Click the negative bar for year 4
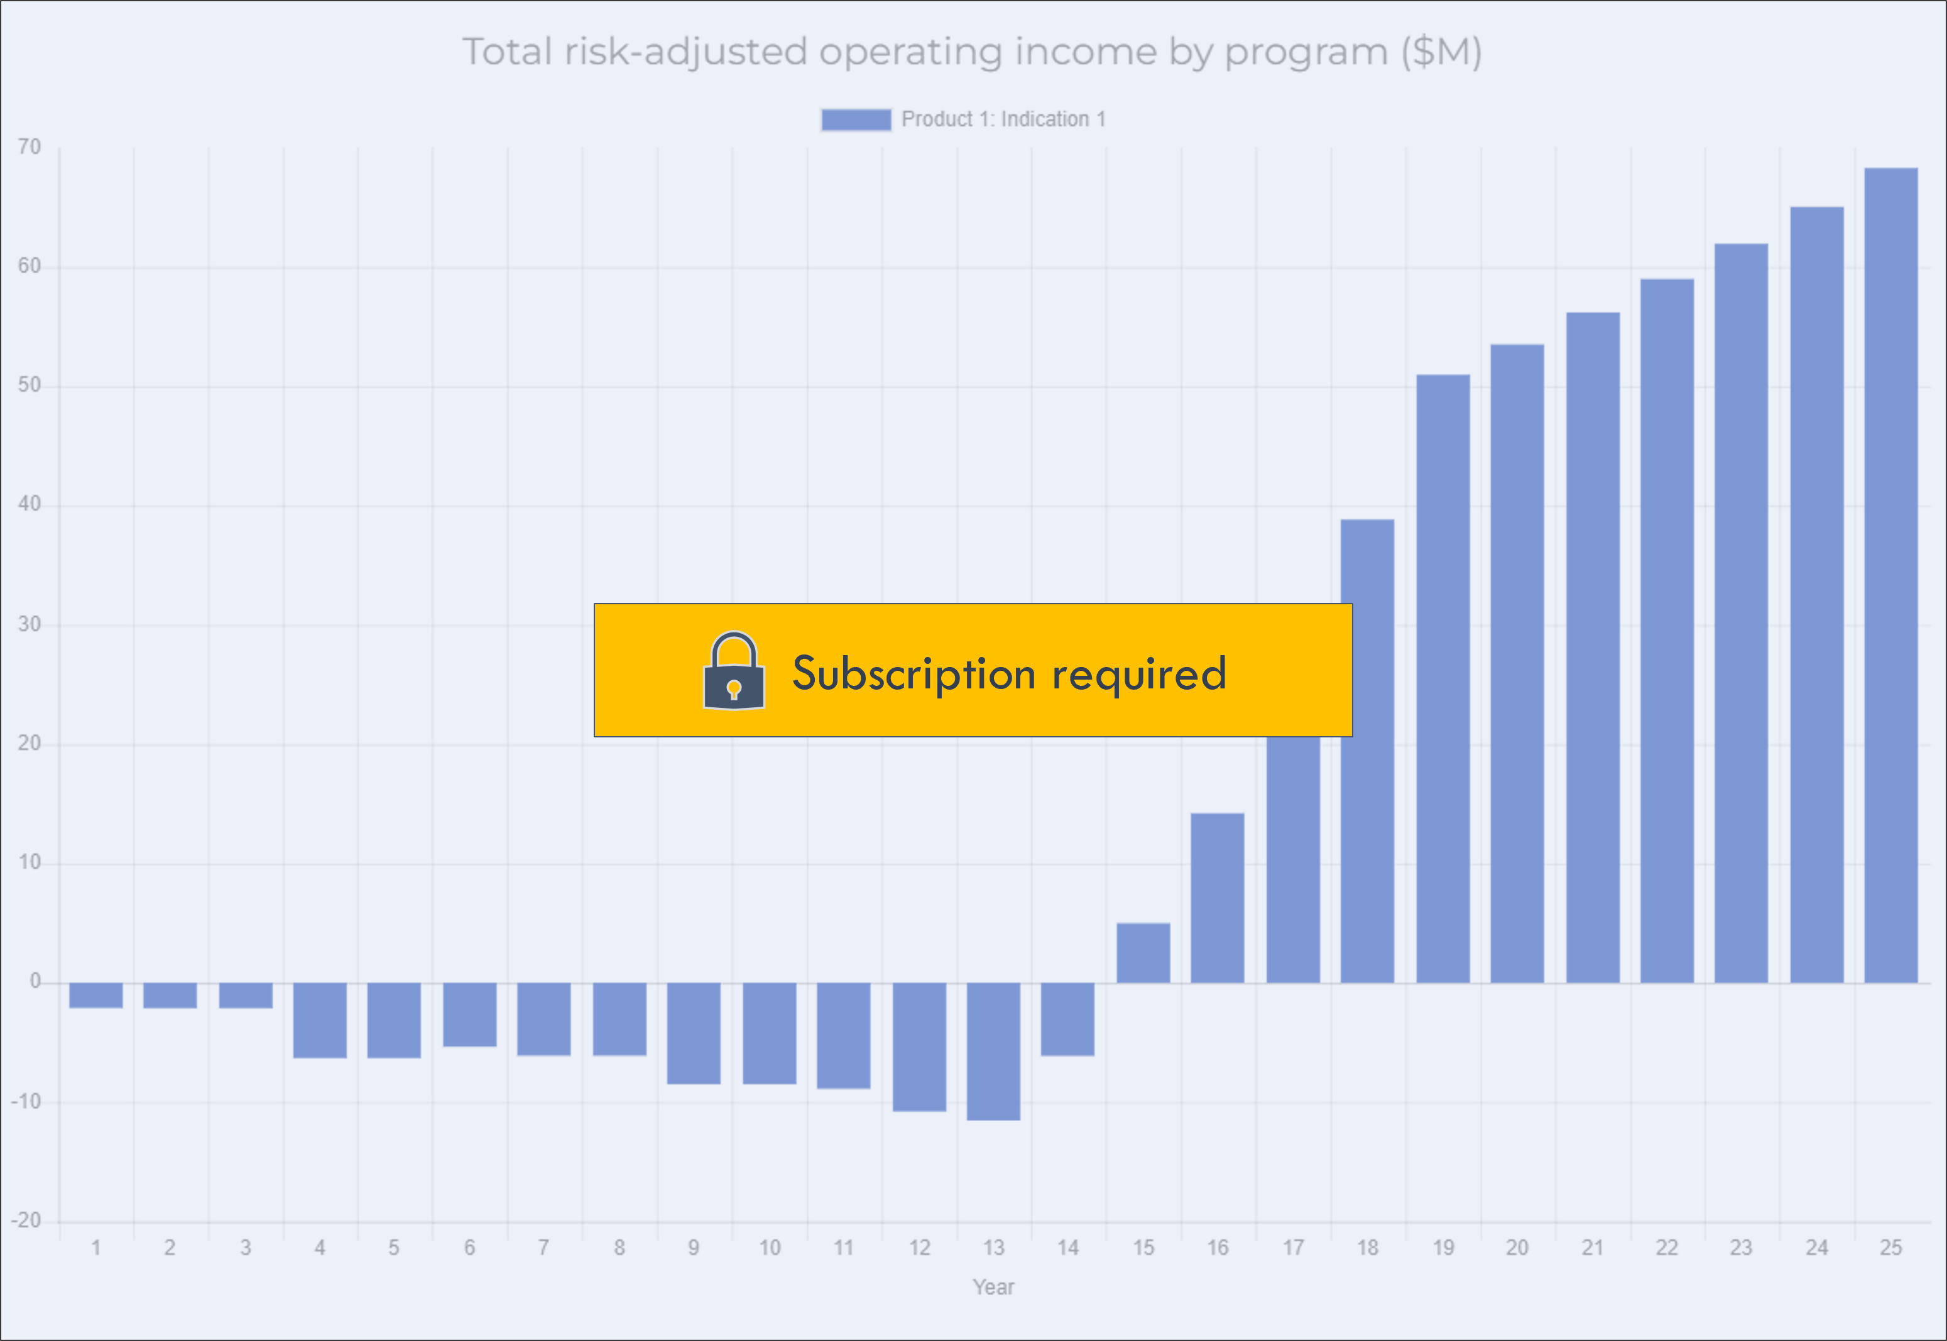Screen dimensions: 1947x1341 point(320,1020)
